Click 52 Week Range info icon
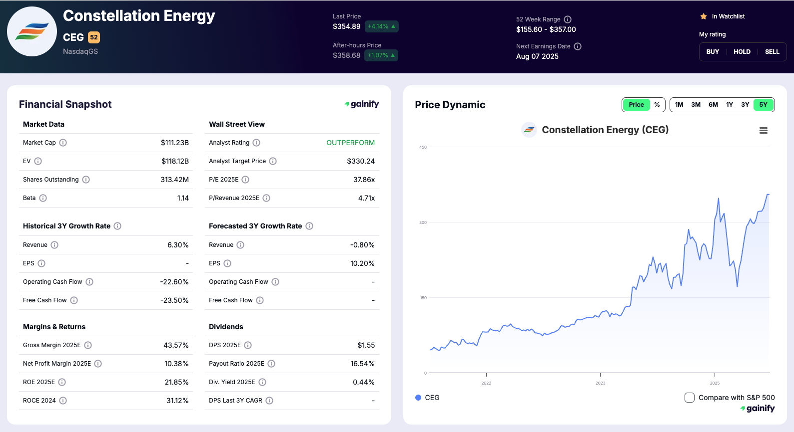The height and width of the screenshot is (432, 794). click(x=568, y=19)
